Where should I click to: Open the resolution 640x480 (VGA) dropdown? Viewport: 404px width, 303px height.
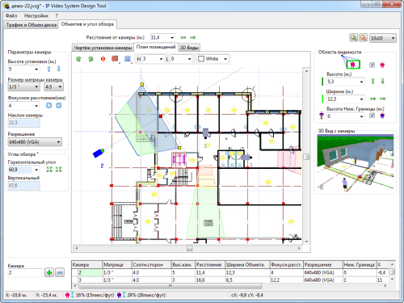(35, 142)
